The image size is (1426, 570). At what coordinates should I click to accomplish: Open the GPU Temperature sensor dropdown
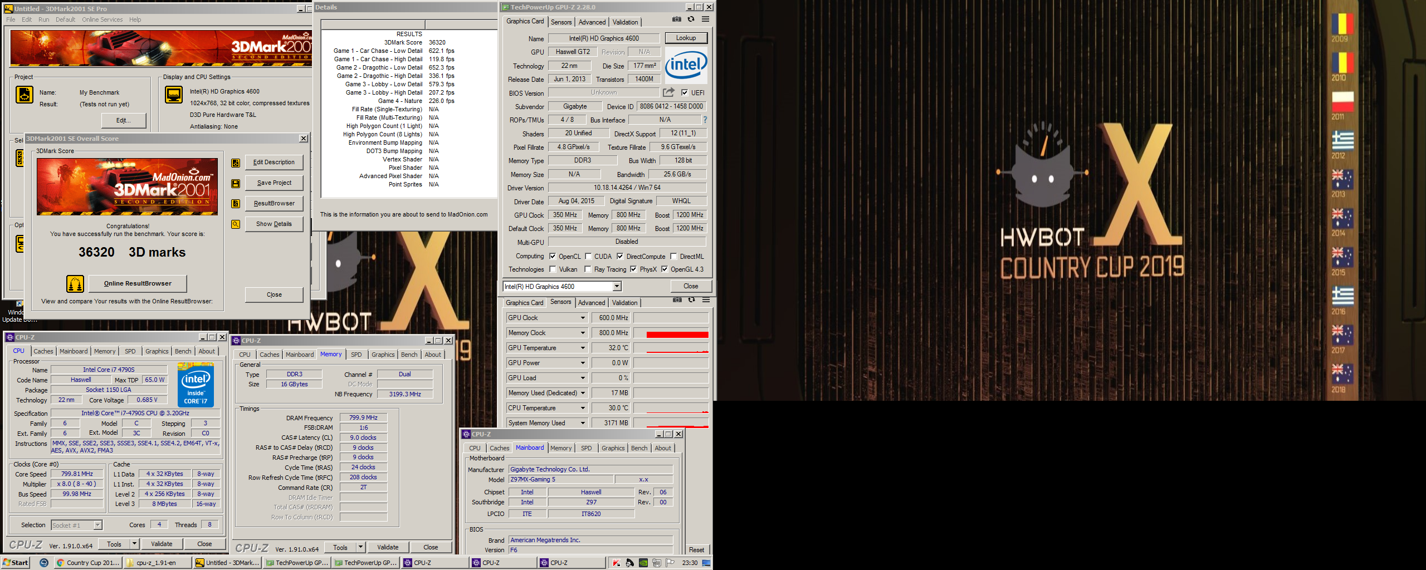pos(583,348)
